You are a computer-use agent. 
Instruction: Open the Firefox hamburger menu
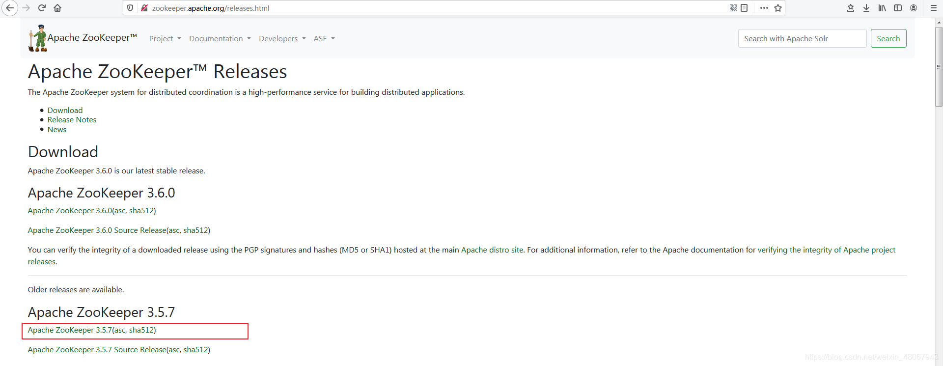coord(934,8)
